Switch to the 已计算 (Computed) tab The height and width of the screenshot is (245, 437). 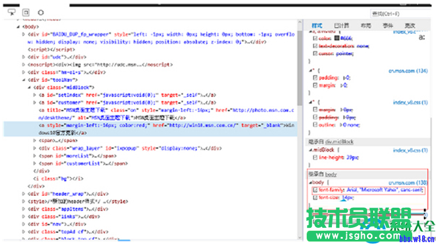(x=341, y=26)
